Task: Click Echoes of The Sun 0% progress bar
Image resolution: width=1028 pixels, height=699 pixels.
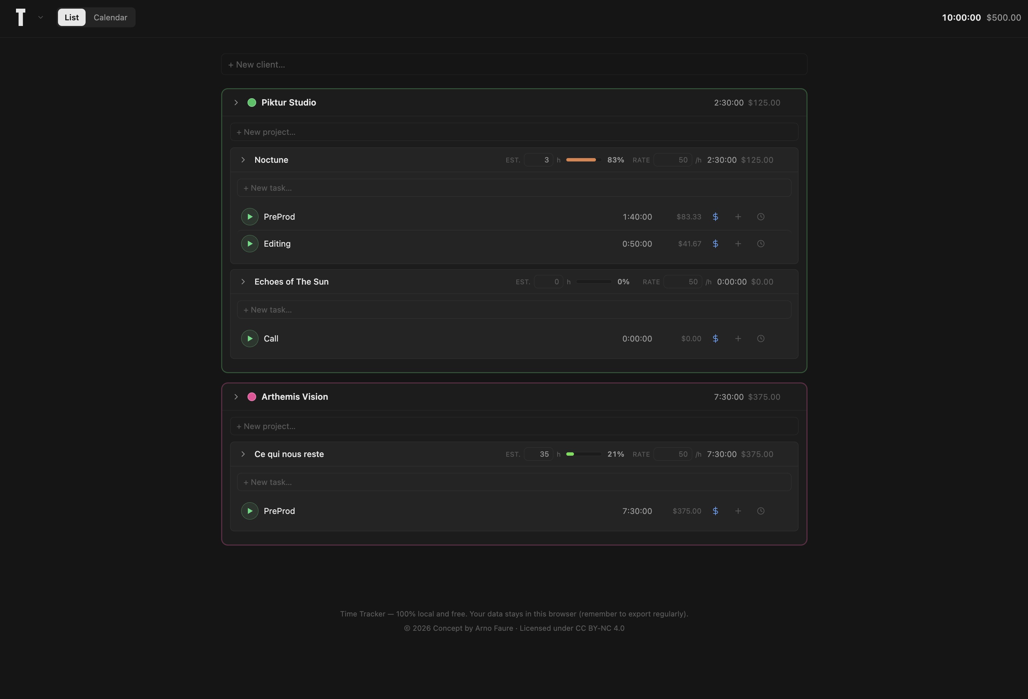Action: click(x=594, y=282)
